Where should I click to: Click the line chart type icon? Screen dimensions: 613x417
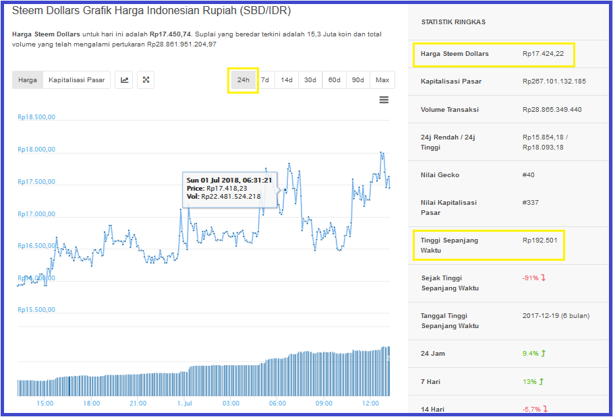coord(124,80)
